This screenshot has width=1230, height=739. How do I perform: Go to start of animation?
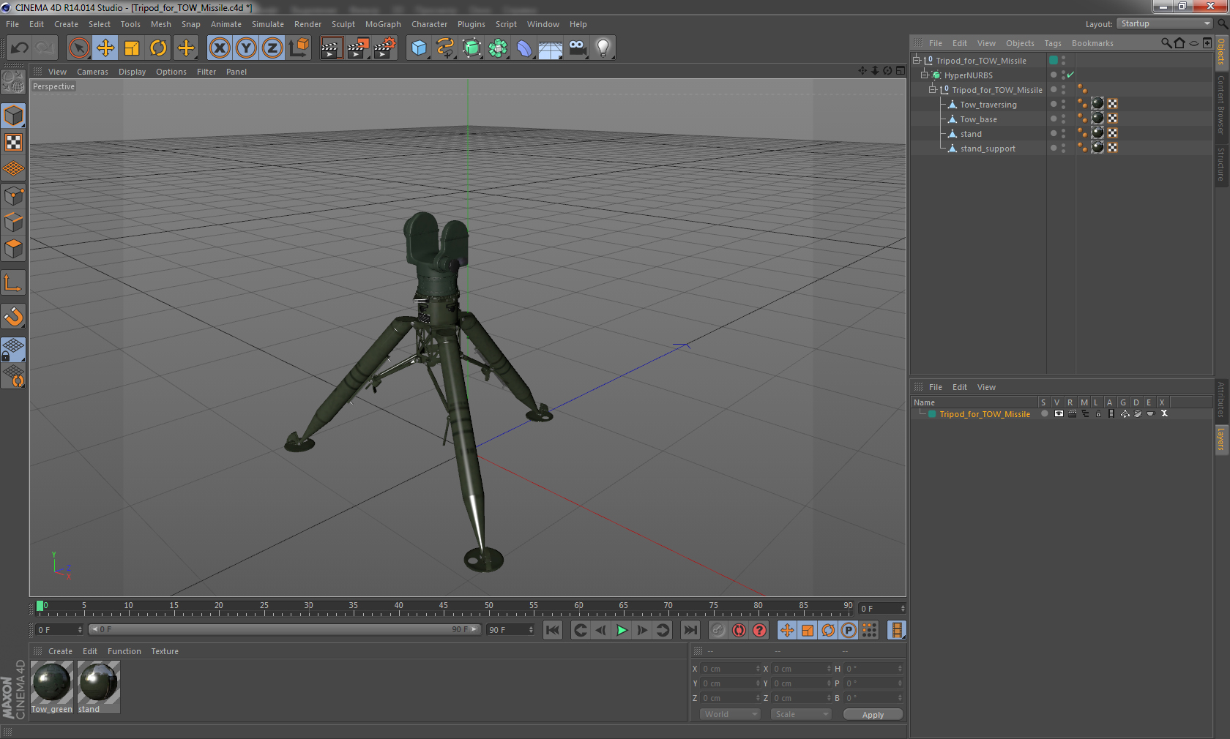tap(553, 630)
